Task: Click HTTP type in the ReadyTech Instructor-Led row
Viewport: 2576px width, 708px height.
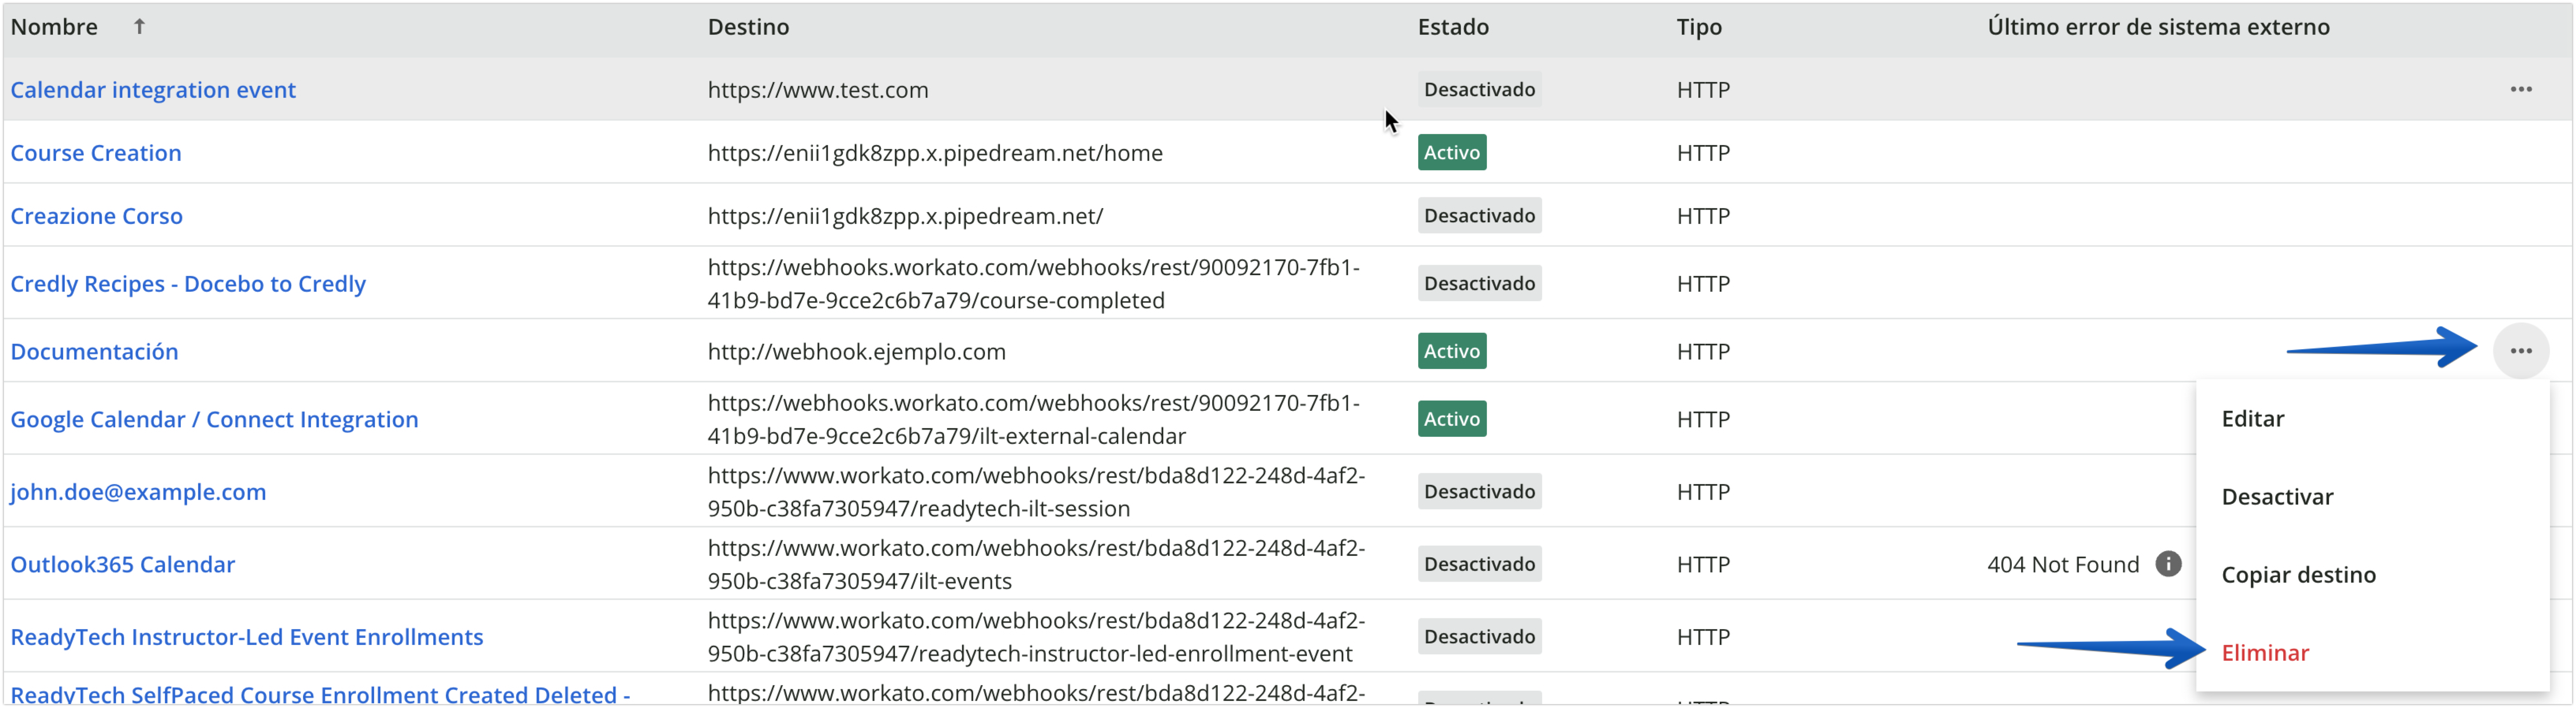Action: tap(1703, 637)
